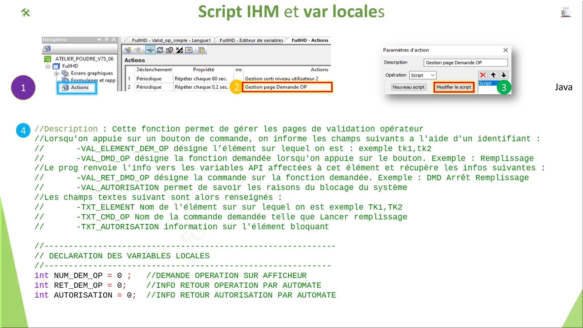Toggle the highlighted display icon in Actions toolbar

point(150,50)
